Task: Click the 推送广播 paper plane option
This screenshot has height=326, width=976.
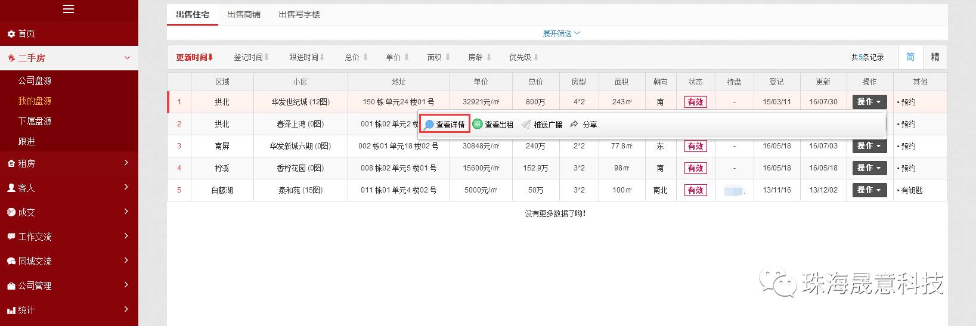Action: [541, 125]
